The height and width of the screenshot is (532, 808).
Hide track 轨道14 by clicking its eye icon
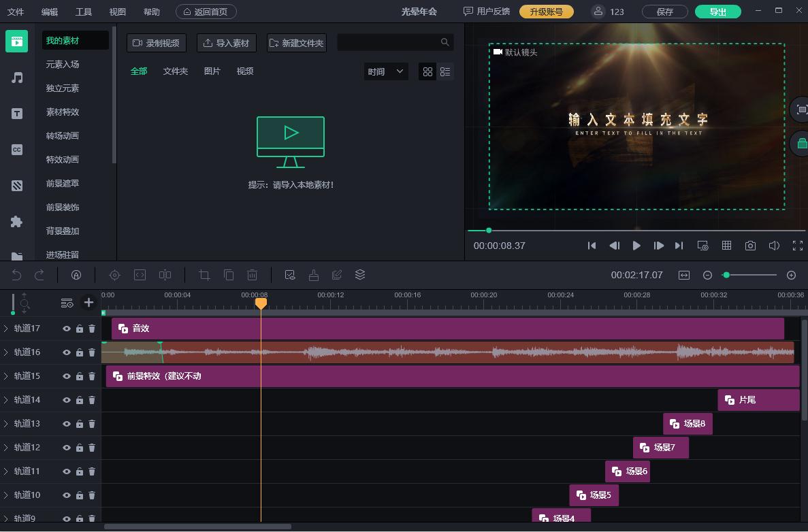[67, 400]
